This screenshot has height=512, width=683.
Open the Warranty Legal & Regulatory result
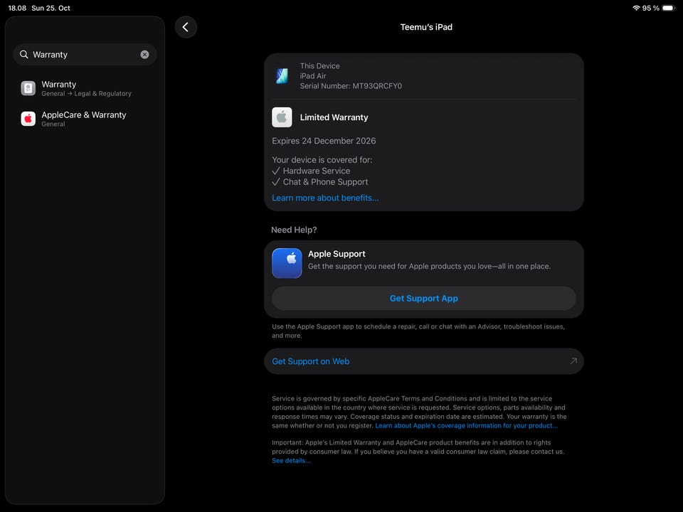(x=85, y=88)
